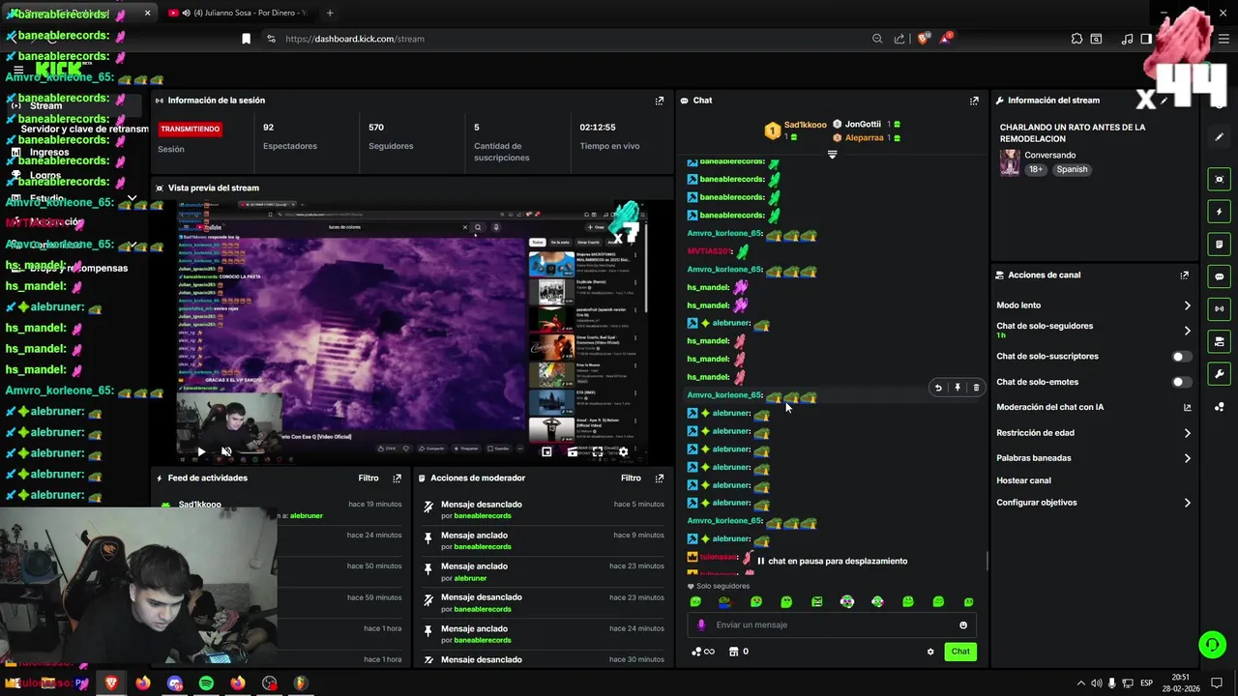Image resolution: width=1238 pixels, height=696 pixels.
Task: Resume chat via pause banner
Action: click(832, 561)
